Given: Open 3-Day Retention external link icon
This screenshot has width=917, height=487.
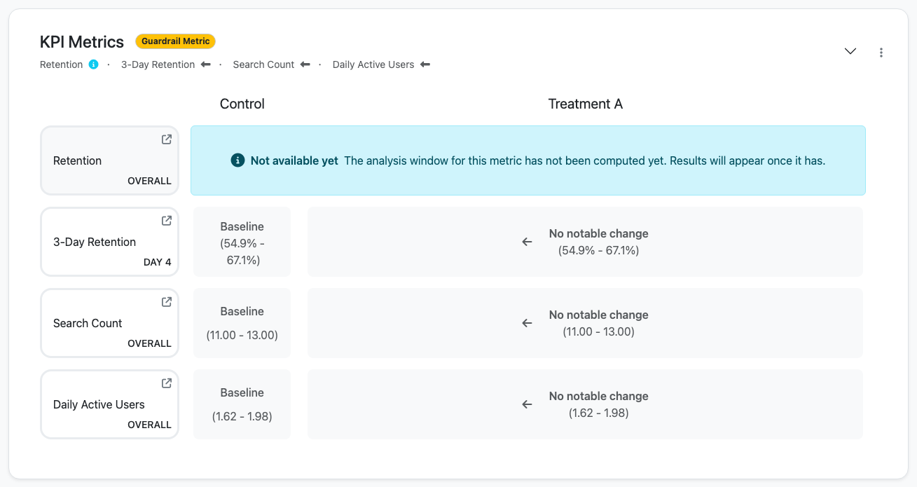Looking at the screenshot, I should click(167, 221).
